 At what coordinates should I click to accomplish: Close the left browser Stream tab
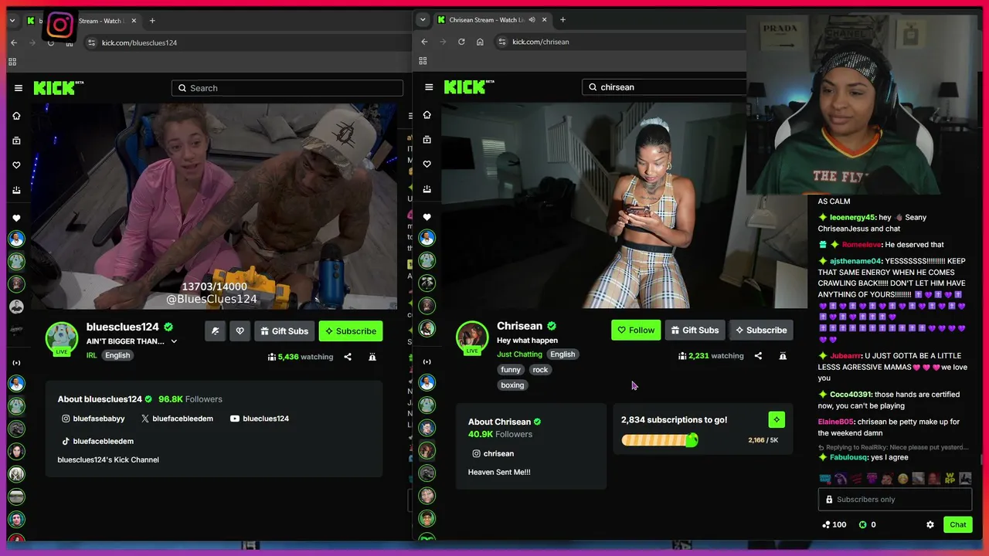point(135,21)
